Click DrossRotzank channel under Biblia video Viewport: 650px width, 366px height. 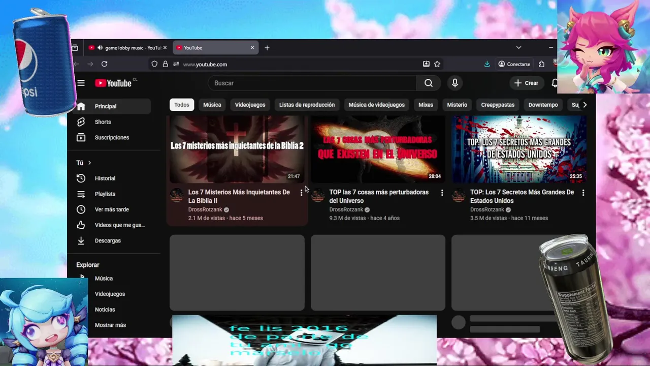pos(205,209)
